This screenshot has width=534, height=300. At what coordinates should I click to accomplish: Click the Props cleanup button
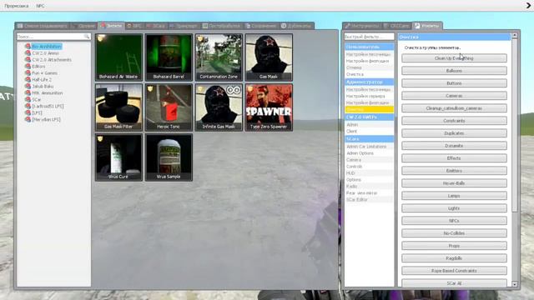point(454,246)
